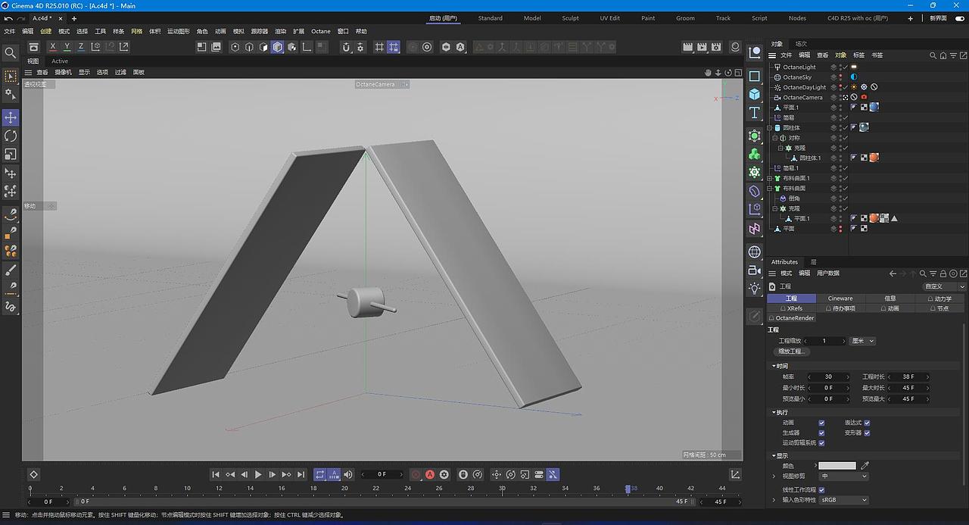The height and width of the screenshot is (525, 969).
Task: Click the orange material ball on 圆柱体.1
Action: 875,156
